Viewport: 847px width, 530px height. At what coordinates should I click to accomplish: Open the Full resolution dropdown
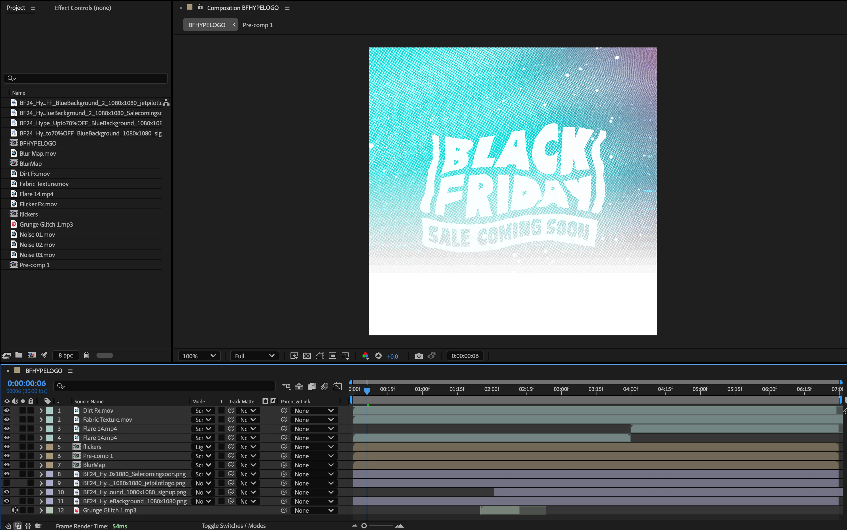254,356
